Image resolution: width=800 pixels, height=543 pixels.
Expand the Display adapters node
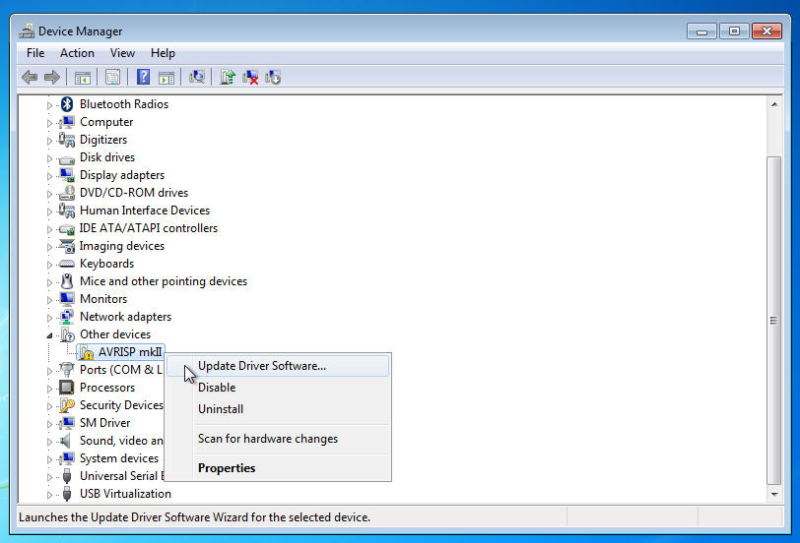coord(50,175)
